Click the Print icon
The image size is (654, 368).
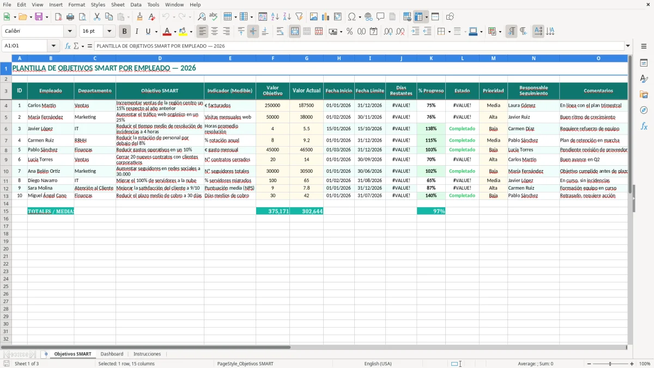[x=70, y=17]
